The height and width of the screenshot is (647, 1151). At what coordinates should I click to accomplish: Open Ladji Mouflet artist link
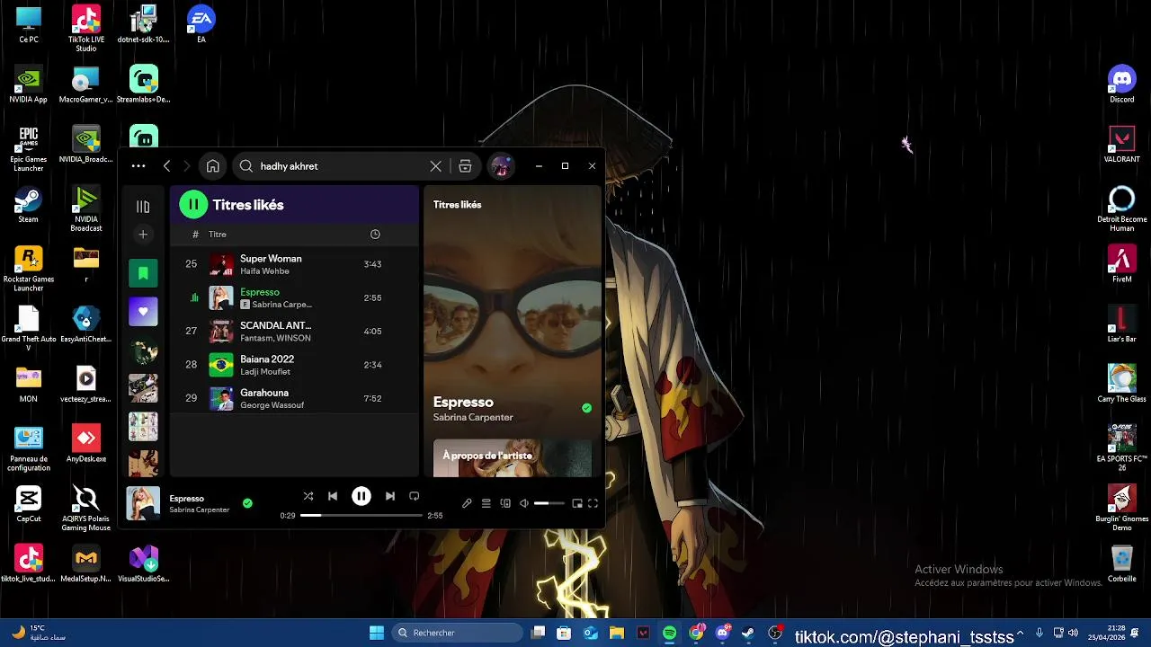click(265, 372)
